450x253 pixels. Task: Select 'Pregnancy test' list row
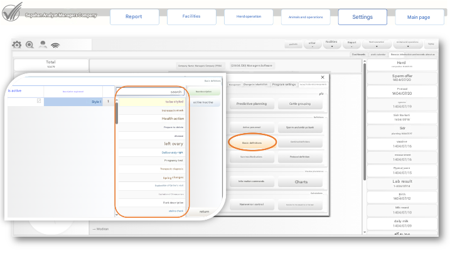coord(151,161)
